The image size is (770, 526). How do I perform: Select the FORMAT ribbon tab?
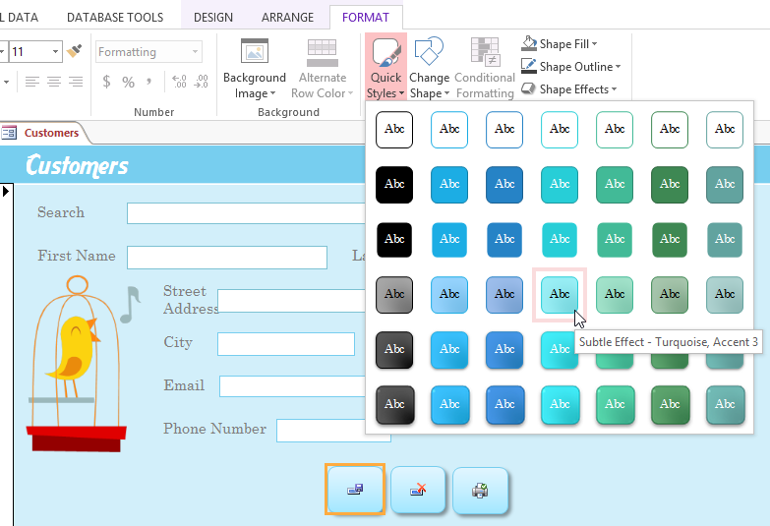[366, 17]
